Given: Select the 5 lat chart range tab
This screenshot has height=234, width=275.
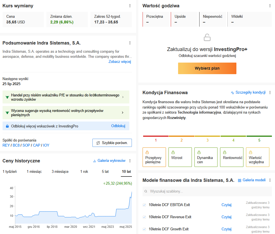Looking at the screenshot, I should click(105, 172).
